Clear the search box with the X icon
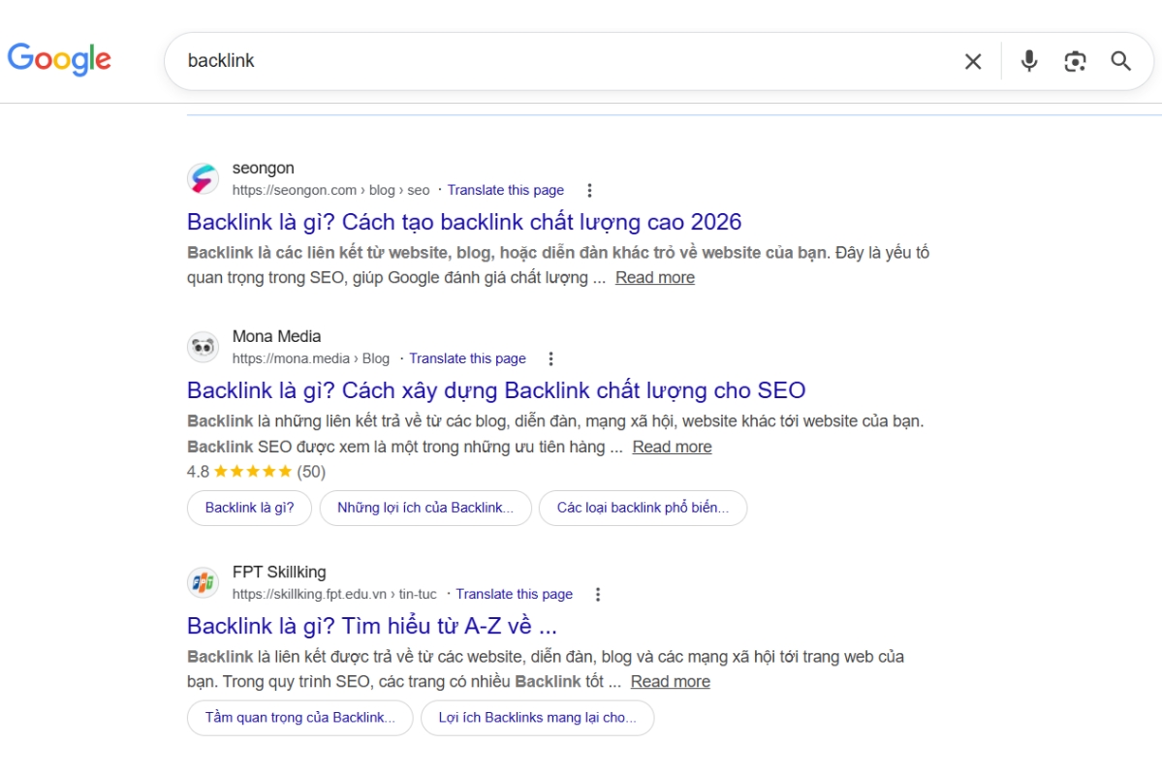The width and height of the screenshot is (1162, 775). pos(973,61)
